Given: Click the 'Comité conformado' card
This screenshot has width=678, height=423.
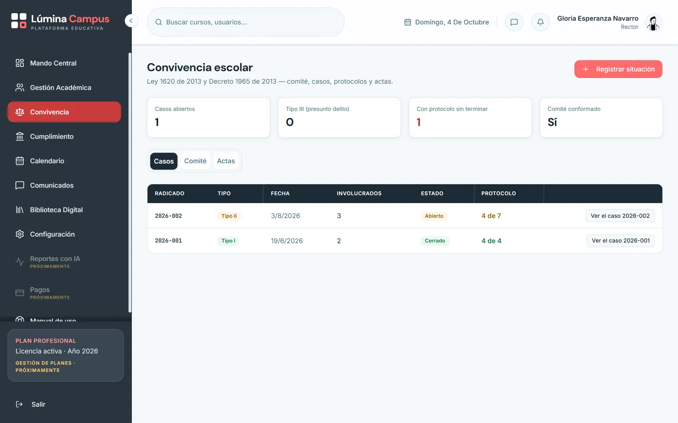Looking at the screenshot, I should point(601,117).
